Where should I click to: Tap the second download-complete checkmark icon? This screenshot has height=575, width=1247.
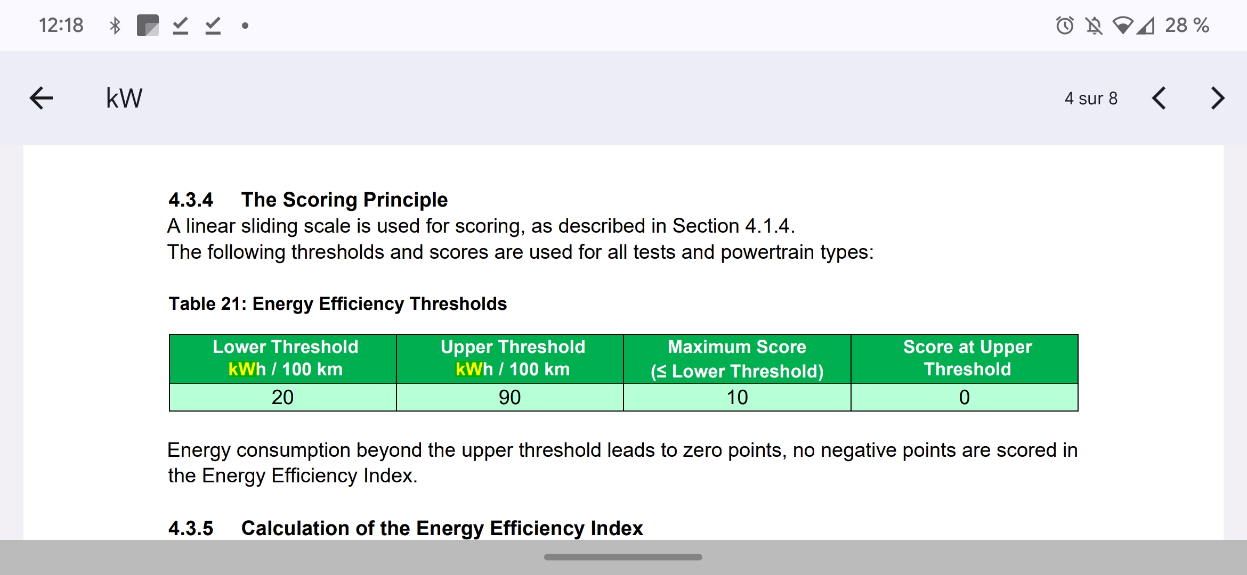213,25
